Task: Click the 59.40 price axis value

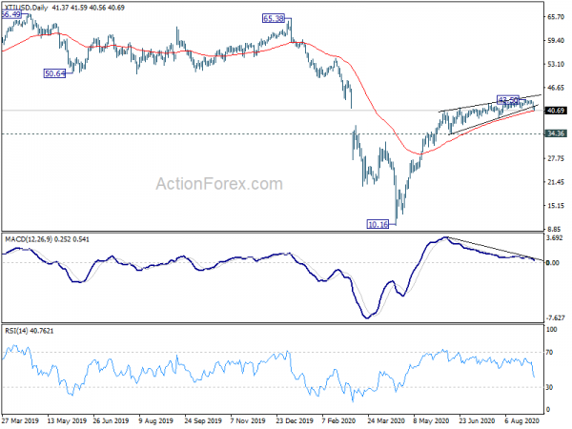Action: click(556, 40)
